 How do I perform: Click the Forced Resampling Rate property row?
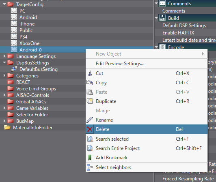tap(186, 179)
